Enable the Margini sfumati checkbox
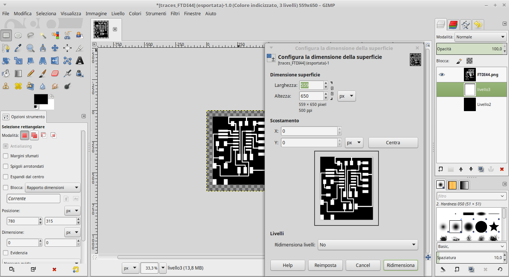Screen dimensions: 509x277 [x=6, y=156]
